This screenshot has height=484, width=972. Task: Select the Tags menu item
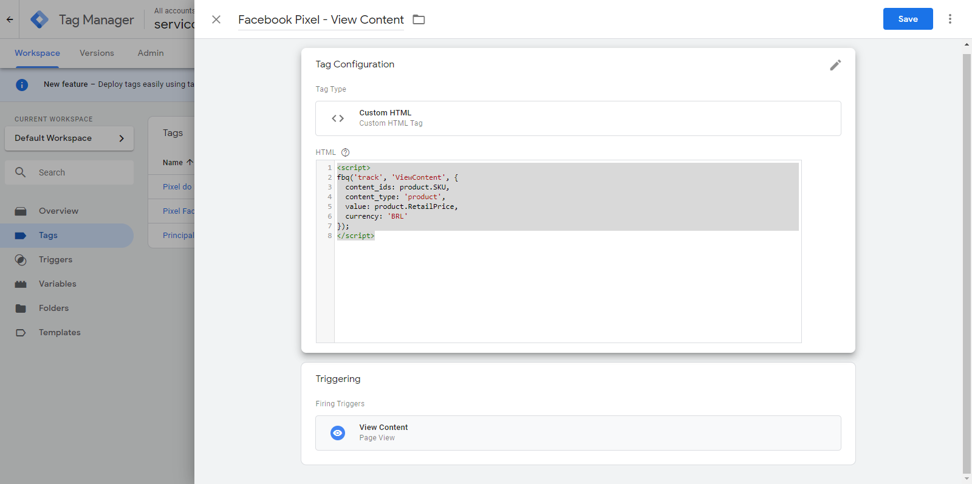67,236
